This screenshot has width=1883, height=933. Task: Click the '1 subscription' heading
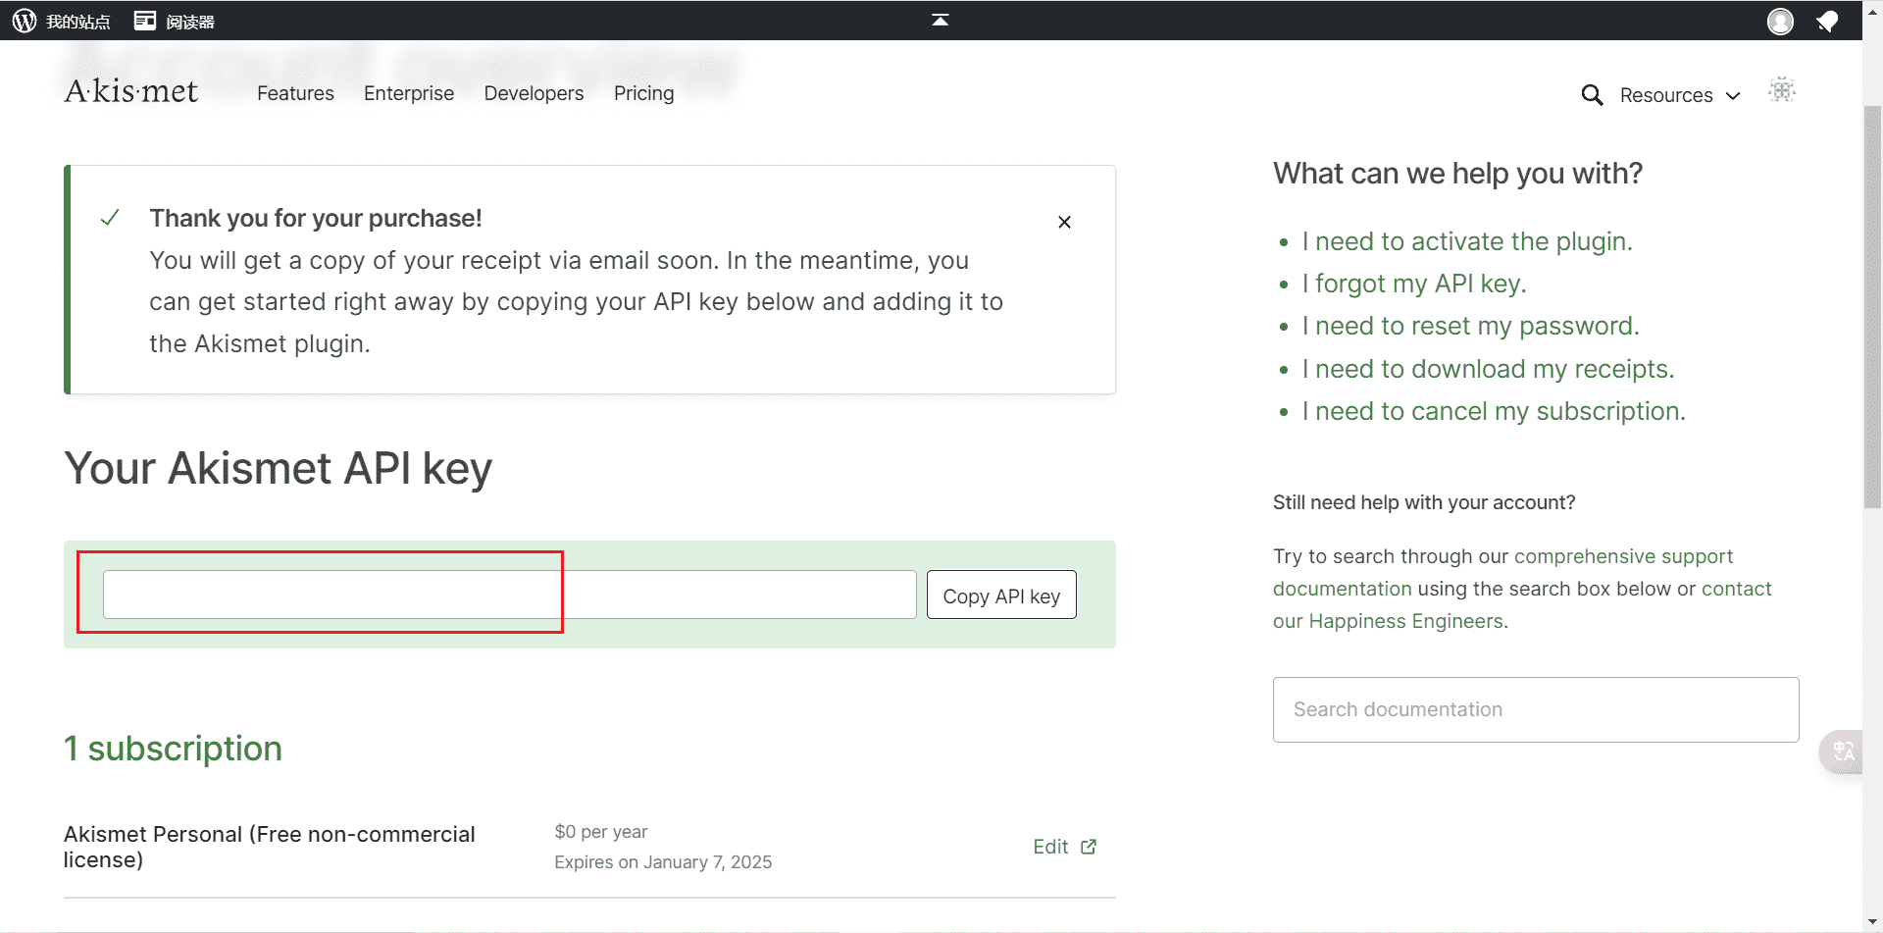point(173,749)
